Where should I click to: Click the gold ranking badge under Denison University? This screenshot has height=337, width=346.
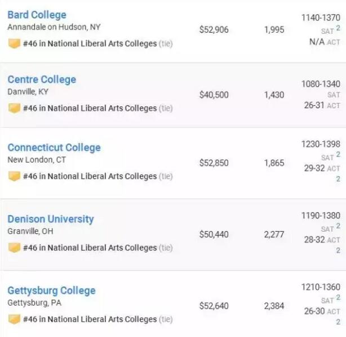tap(14, 248)
